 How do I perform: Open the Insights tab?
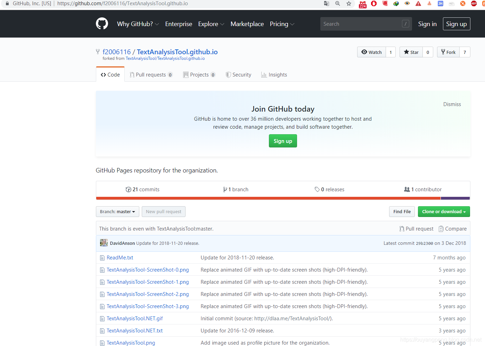[274, 74]
